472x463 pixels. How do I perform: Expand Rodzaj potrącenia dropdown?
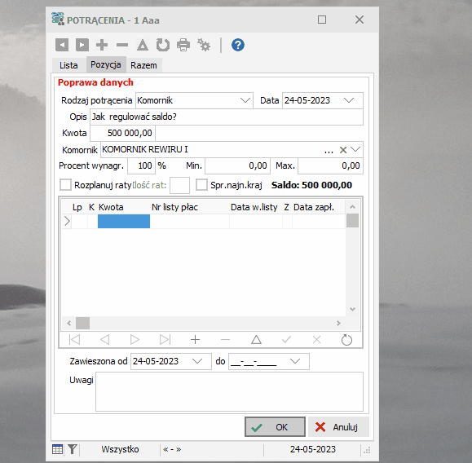[x=245, y=100]
